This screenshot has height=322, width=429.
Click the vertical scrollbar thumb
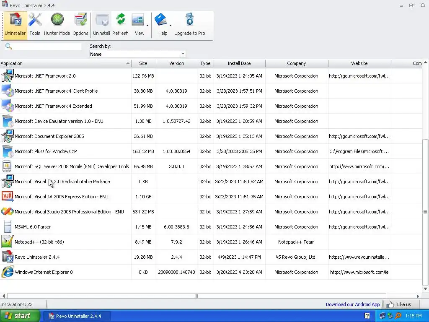(x=425, y=212)
